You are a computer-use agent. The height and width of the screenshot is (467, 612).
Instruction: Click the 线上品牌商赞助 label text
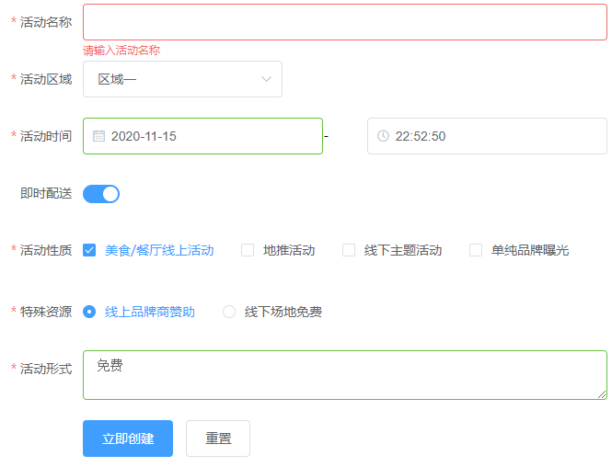coord(150,312)
